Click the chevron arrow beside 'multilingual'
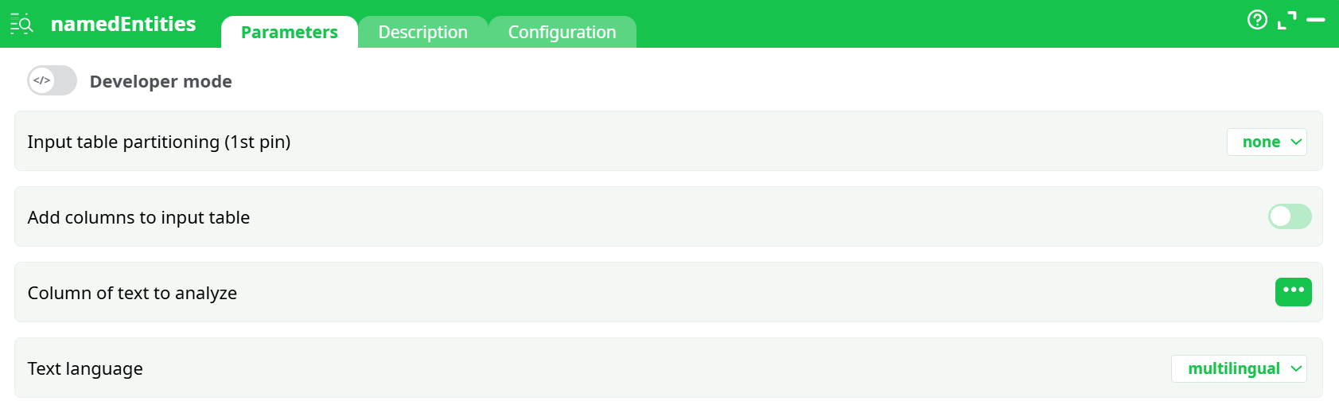Viewport: 1339px width, 405px height. click(x=1296, y=368)
